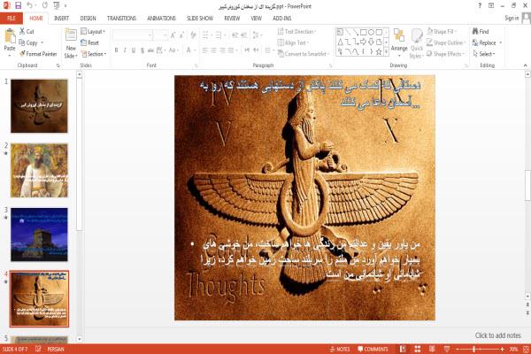This screenshot has width=531, height=354.
Task: Open the Align Text dropdown
Action: pyautogui.click(x=293, y=42)
